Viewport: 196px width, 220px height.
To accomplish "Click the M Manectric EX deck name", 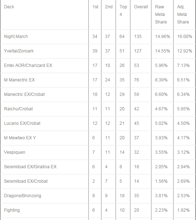I will [20, 80].
